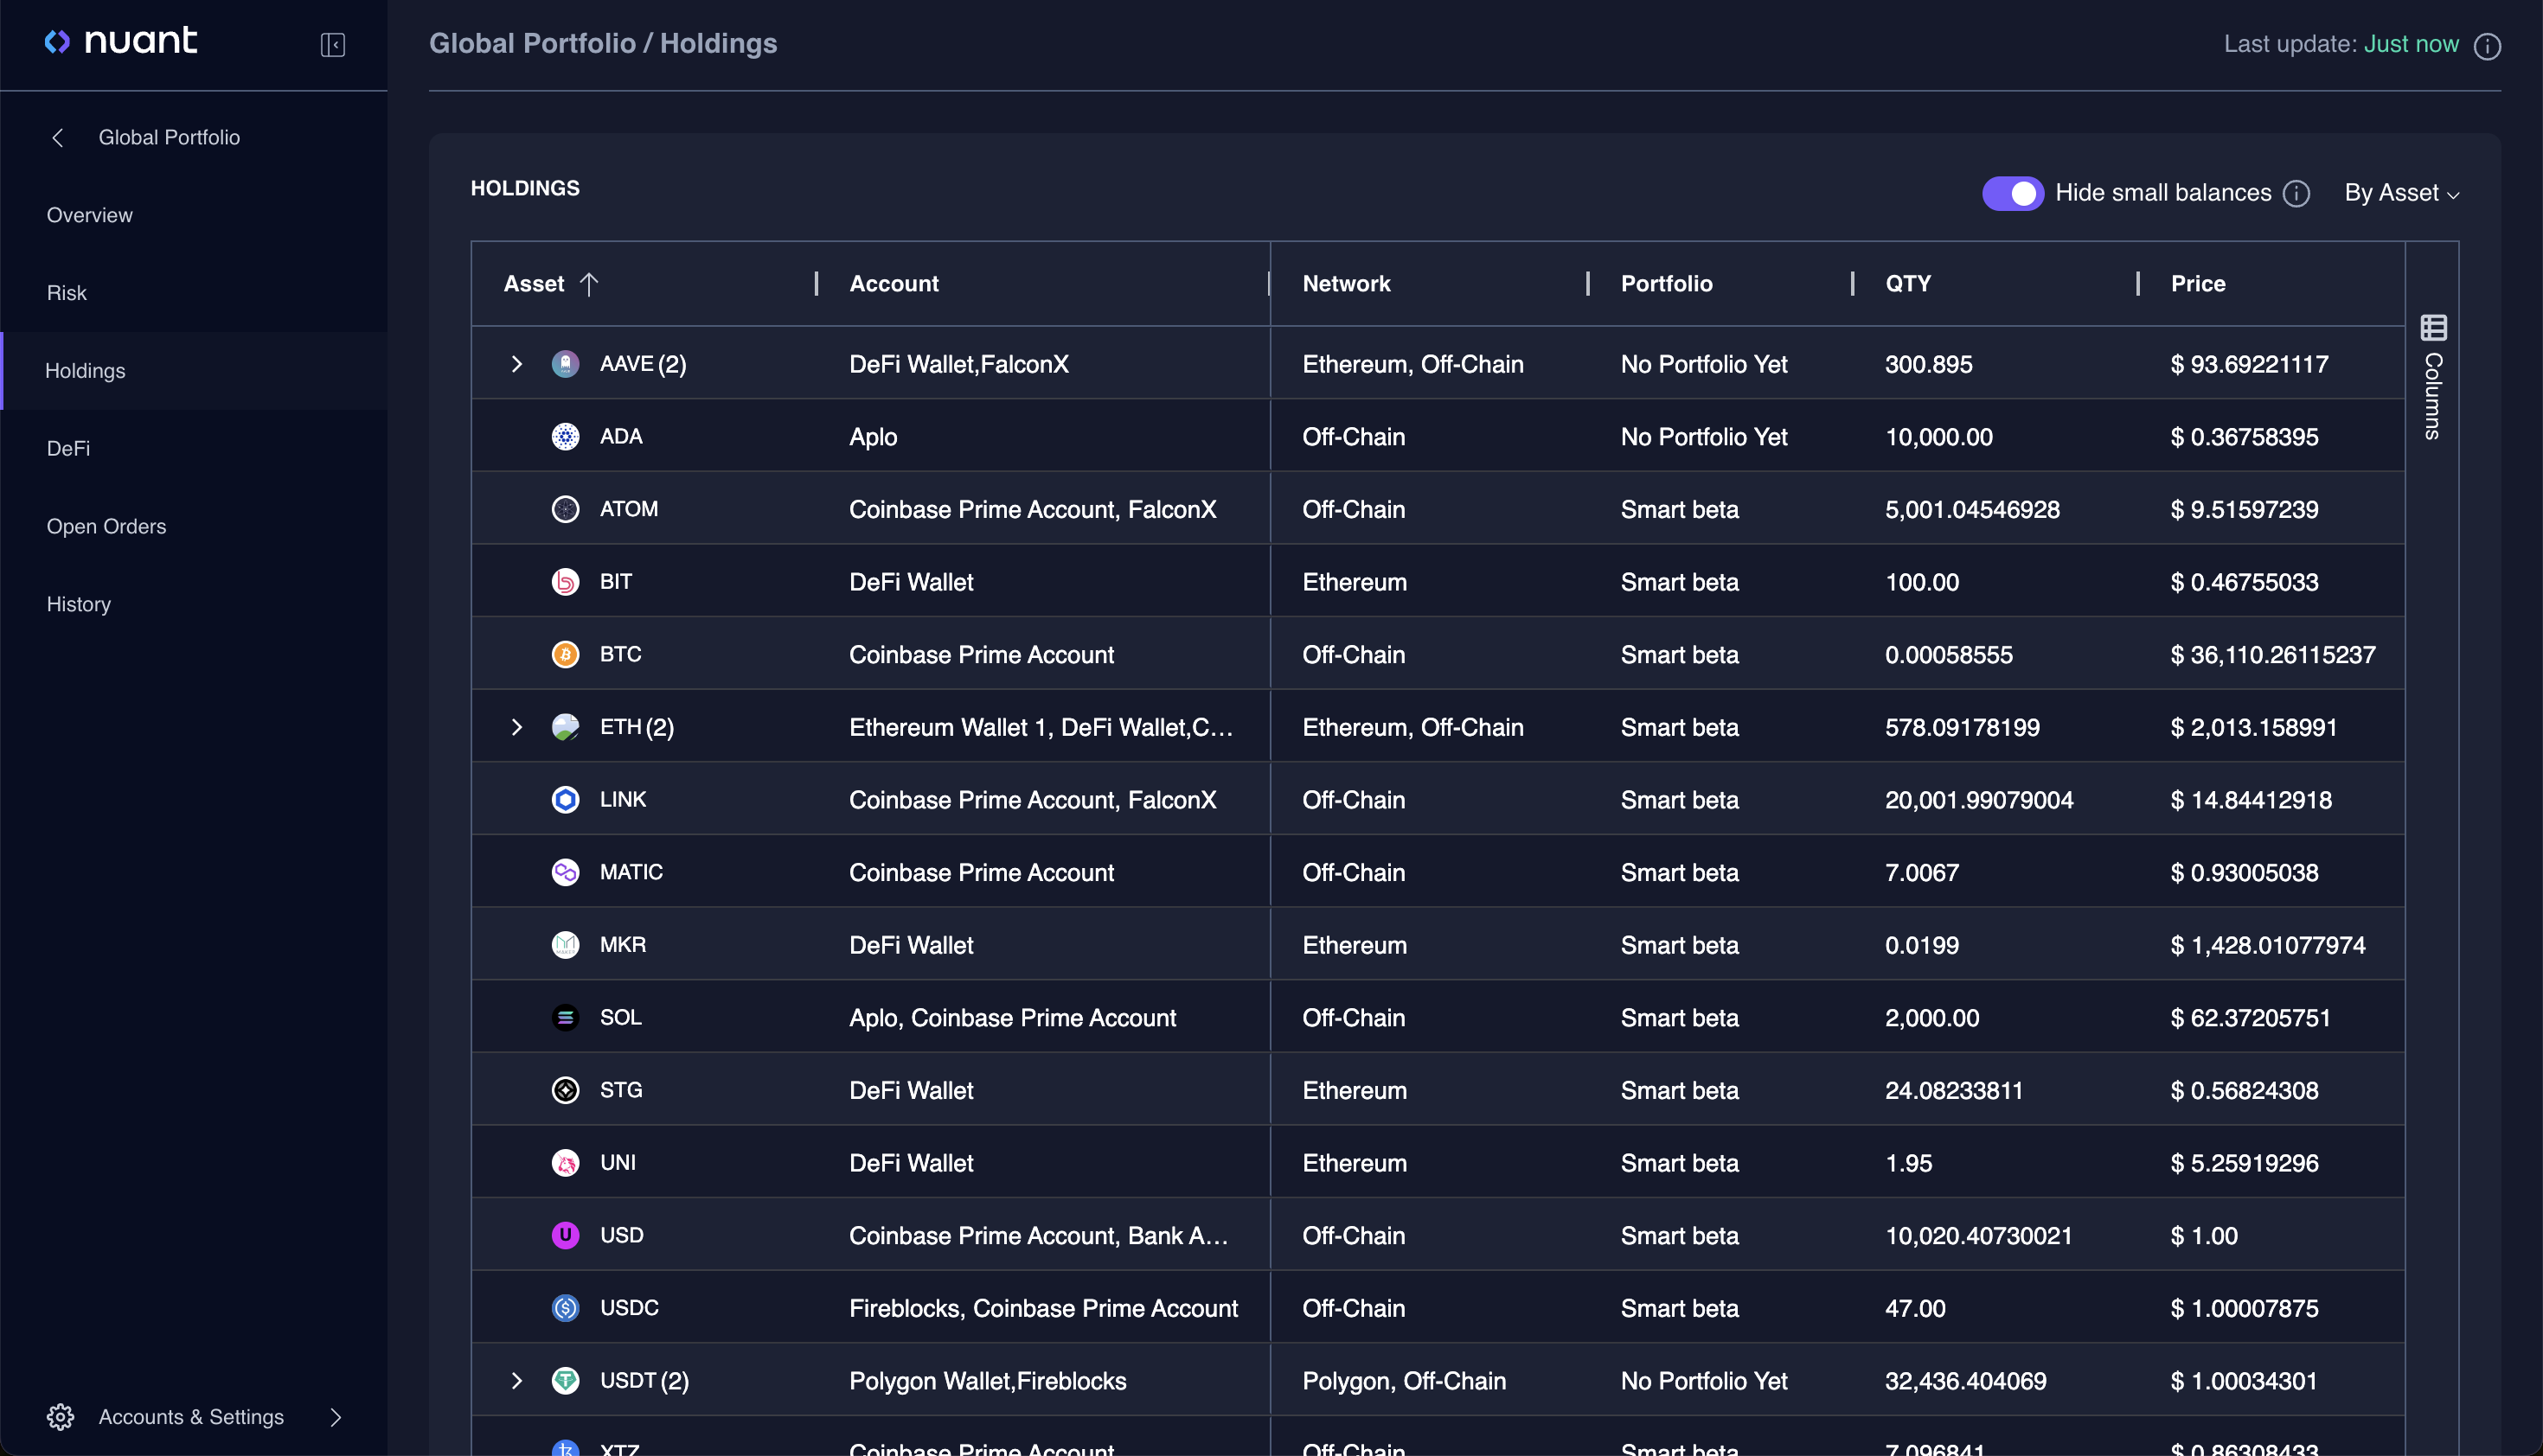The width and height of the screenshot is (2543, 1456).
Task: Expand the AAVE (2) asset row
Action: (x=517, y=363)
